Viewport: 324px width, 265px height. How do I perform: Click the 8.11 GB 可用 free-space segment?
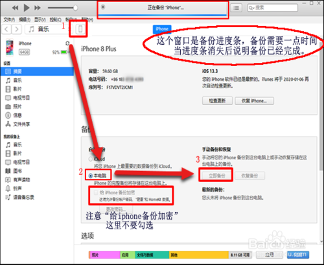[240, 255]
